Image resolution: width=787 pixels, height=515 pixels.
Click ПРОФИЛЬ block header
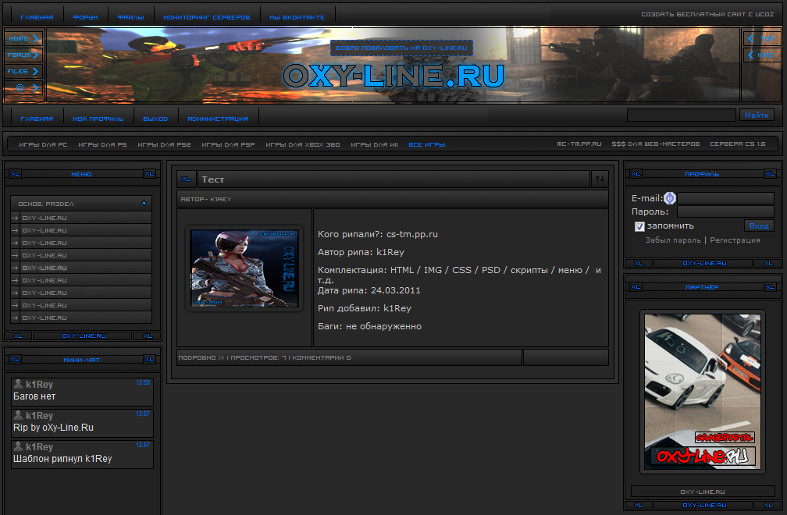pos(702,174)
